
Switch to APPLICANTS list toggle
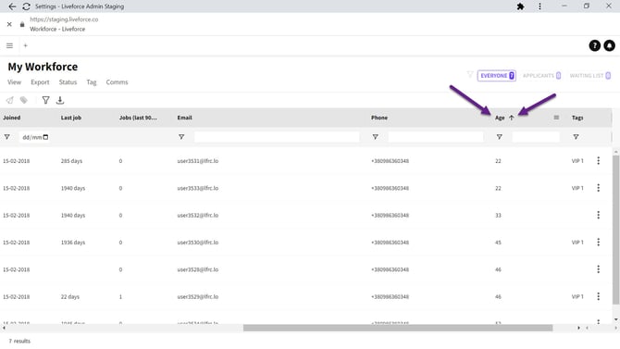point(541,76)
